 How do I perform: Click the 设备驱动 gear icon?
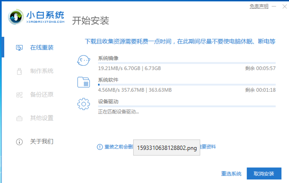(x=84, y=104)
